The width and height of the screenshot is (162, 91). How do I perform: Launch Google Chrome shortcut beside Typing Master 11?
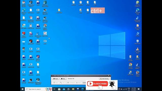[x=130, y=66]
